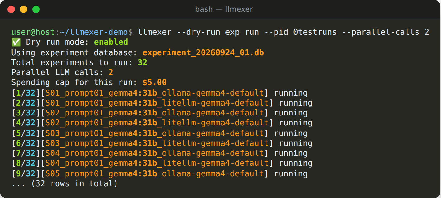Click the '[9/32]' counter

coord(26,174)
